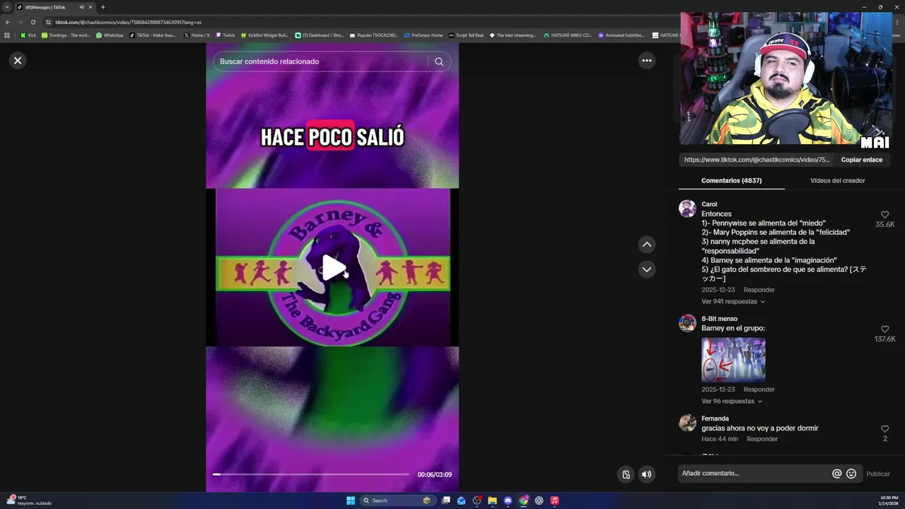The image size is (905, 509).
Task: Click the taskbar Search box
Action: [x=397, y=501]
